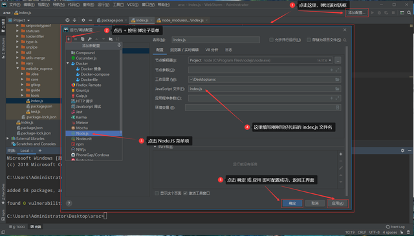Click the 名称 name input field
The height and width of the screenshot is (236, 414).
(215, 40)
